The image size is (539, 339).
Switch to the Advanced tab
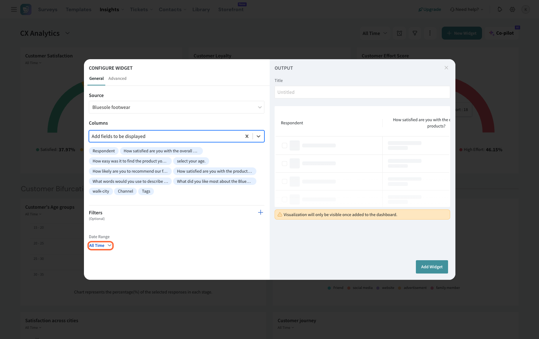pos(117,79)
